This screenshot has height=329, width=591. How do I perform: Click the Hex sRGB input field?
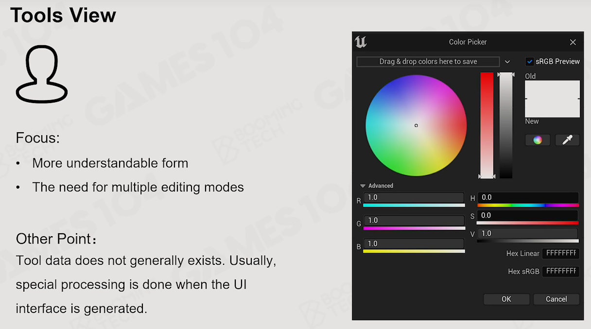click(x=561, y=271)
